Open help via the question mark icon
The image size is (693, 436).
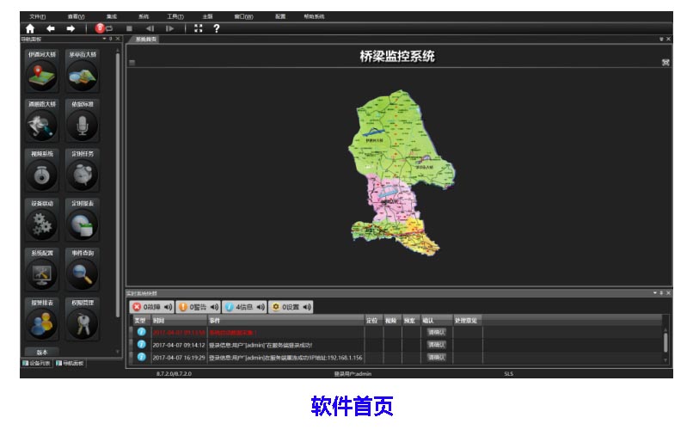click(217, 28)
